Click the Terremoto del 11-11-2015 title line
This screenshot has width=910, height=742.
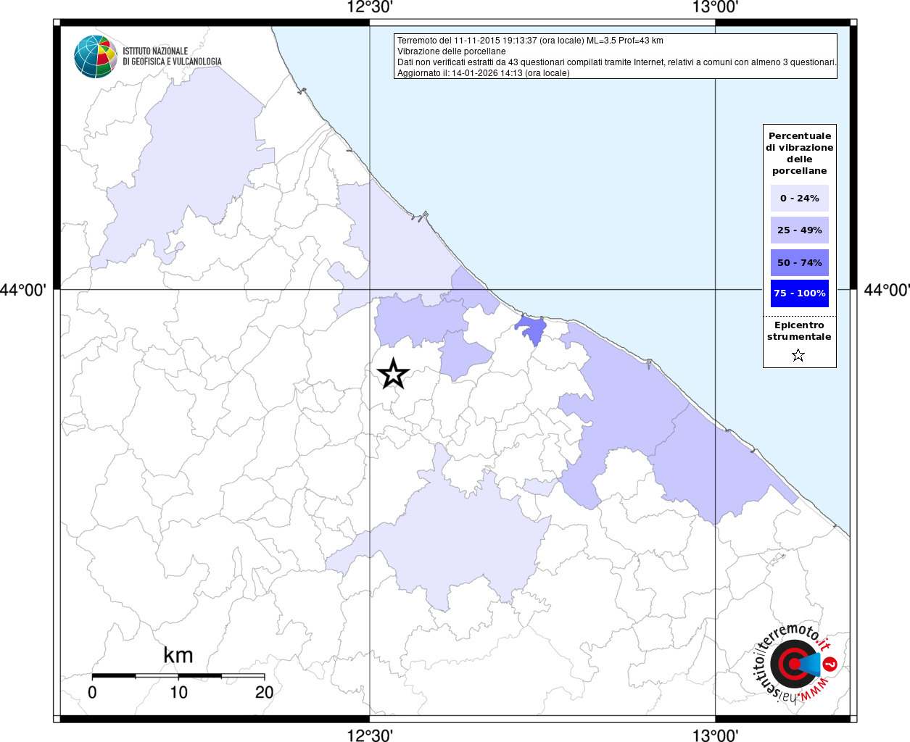pos(530,41)
